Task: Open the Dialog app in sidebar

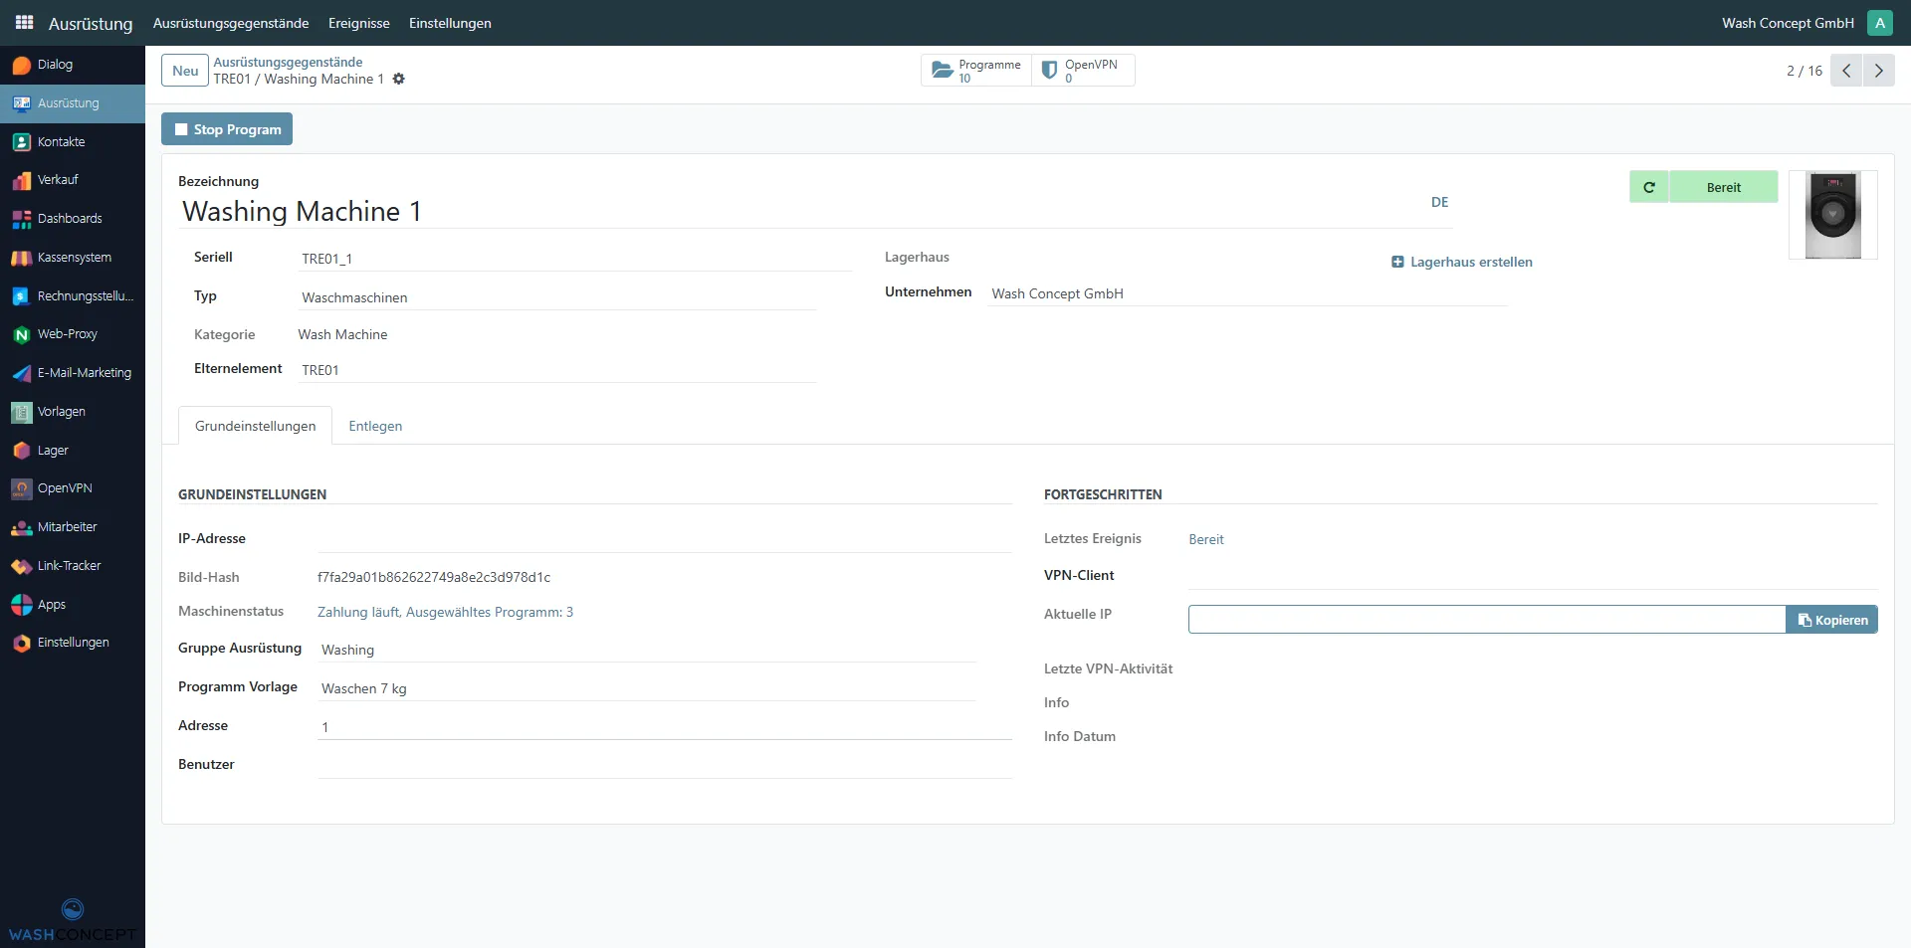Action: coord(55,65)
